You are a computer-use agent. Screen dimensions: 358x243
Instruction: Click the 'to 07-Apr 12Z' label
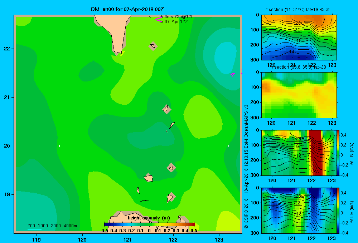(x=174, y=22)
